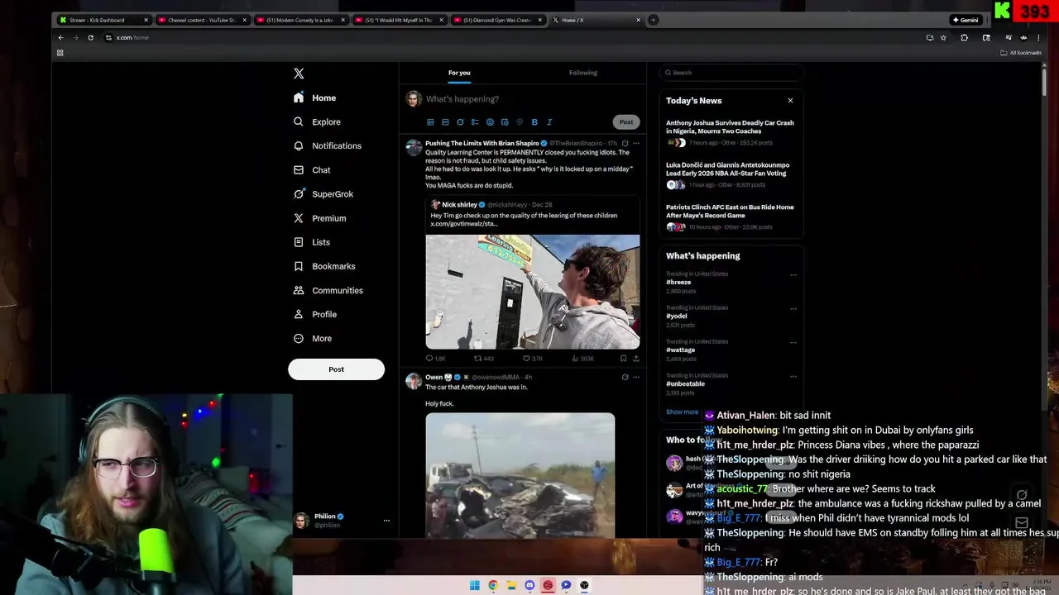This screenshot has height=595, width=1059.
Task: Open the Explore page
Action: tap(317, 121)
